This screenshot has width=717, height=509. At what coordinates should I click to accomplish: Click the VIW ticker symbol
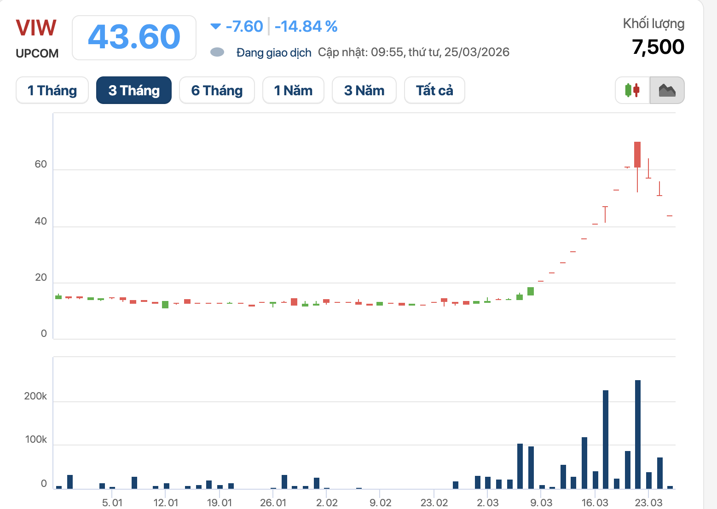[x=36, y=29]
